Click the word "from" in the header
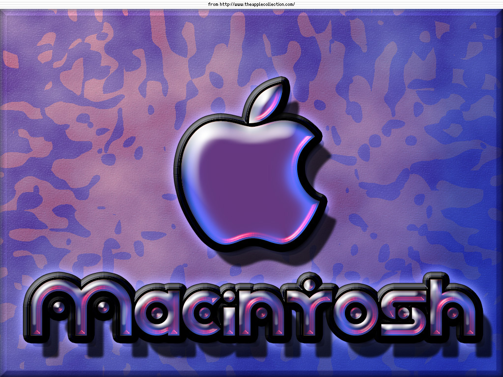This screenshot has width=503, height=377. pos(213,4)
